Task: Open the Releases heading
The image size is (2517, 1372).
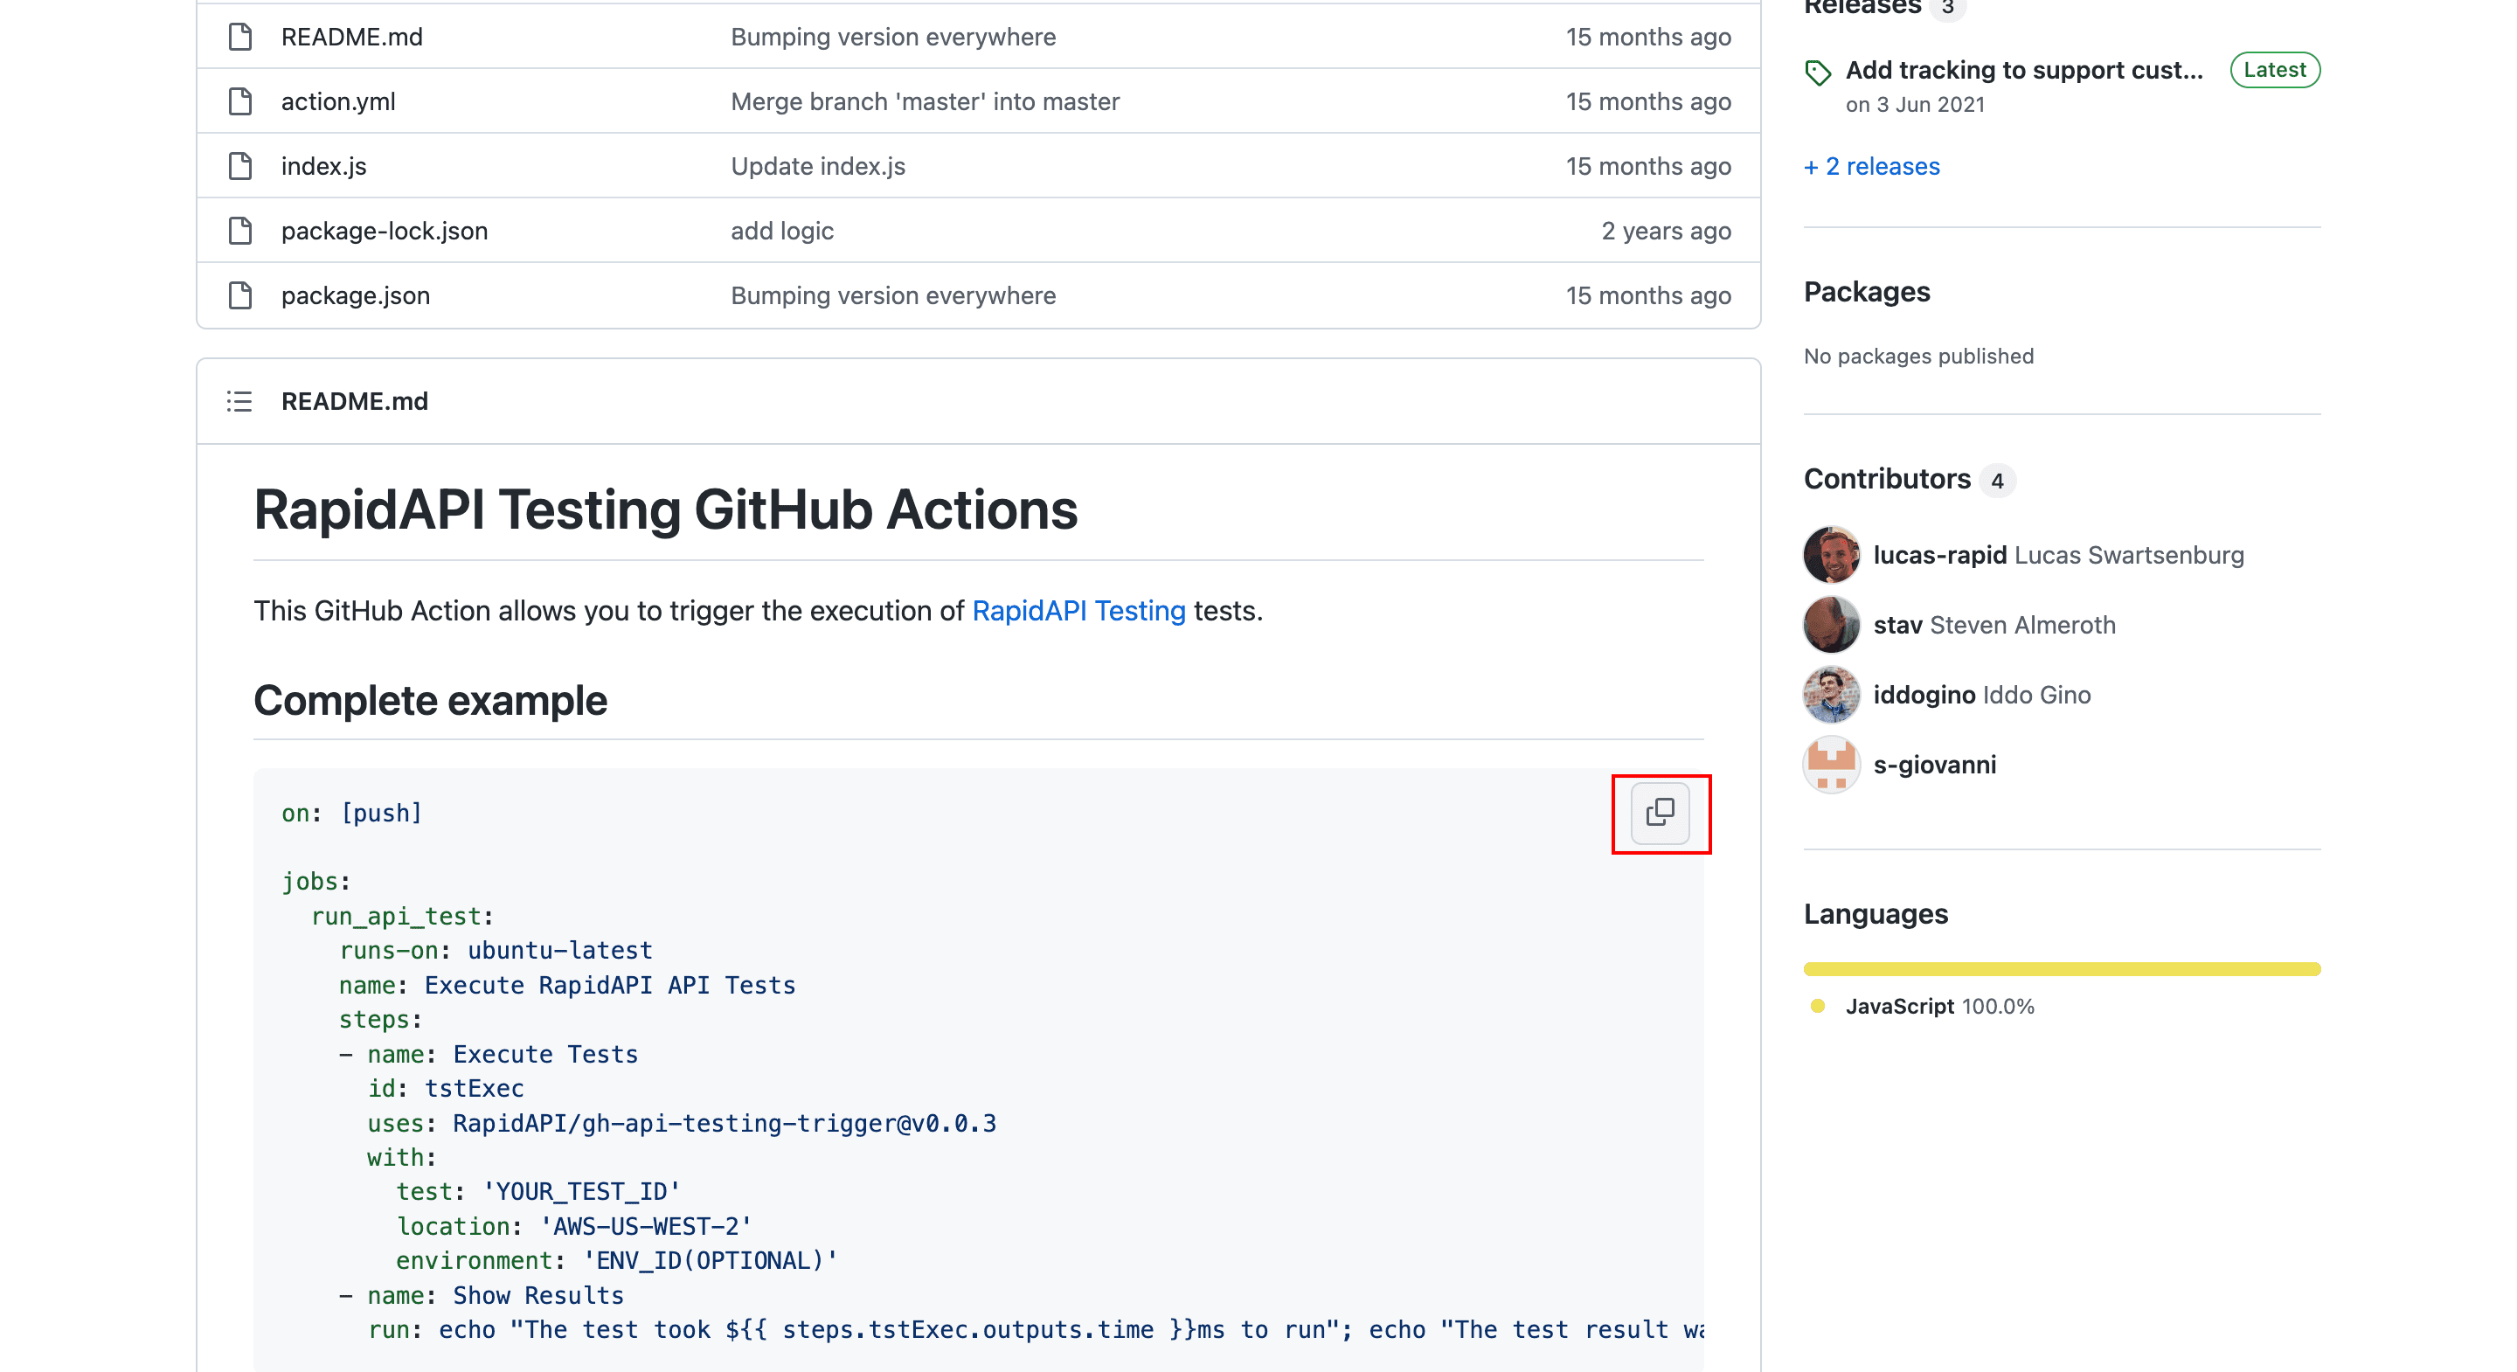Action: point(1862,8)
